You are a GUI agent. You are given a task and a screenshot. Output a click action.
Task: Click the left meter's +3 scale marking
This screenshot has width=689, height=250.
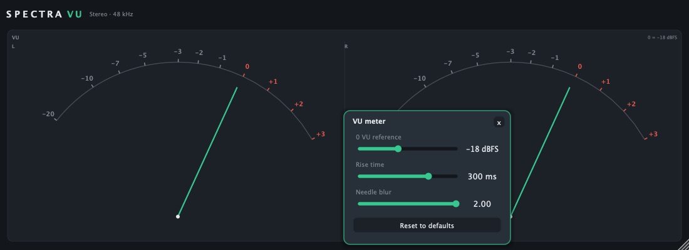(x=320, y=134)
